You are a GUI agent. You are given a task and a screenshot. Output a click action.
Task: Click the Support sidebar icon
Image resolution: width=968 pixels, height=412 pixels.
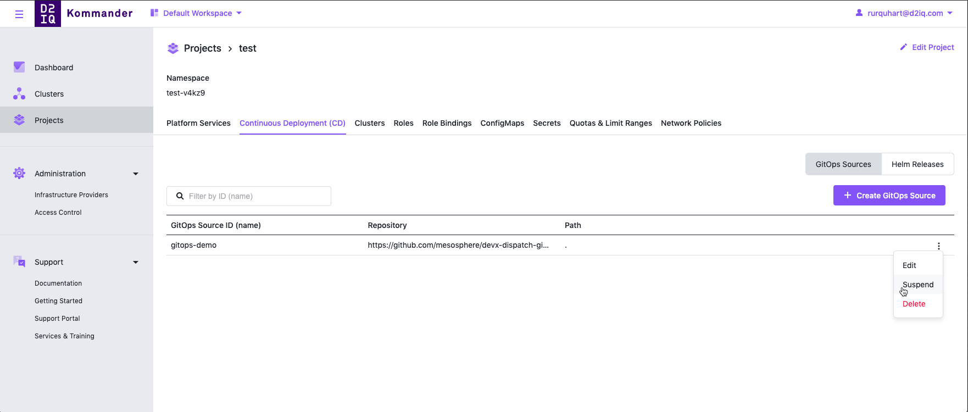(x=19, y=261)
